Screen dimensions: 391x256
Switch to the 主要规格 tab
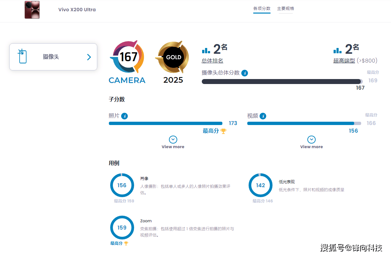tap(285, 9)
